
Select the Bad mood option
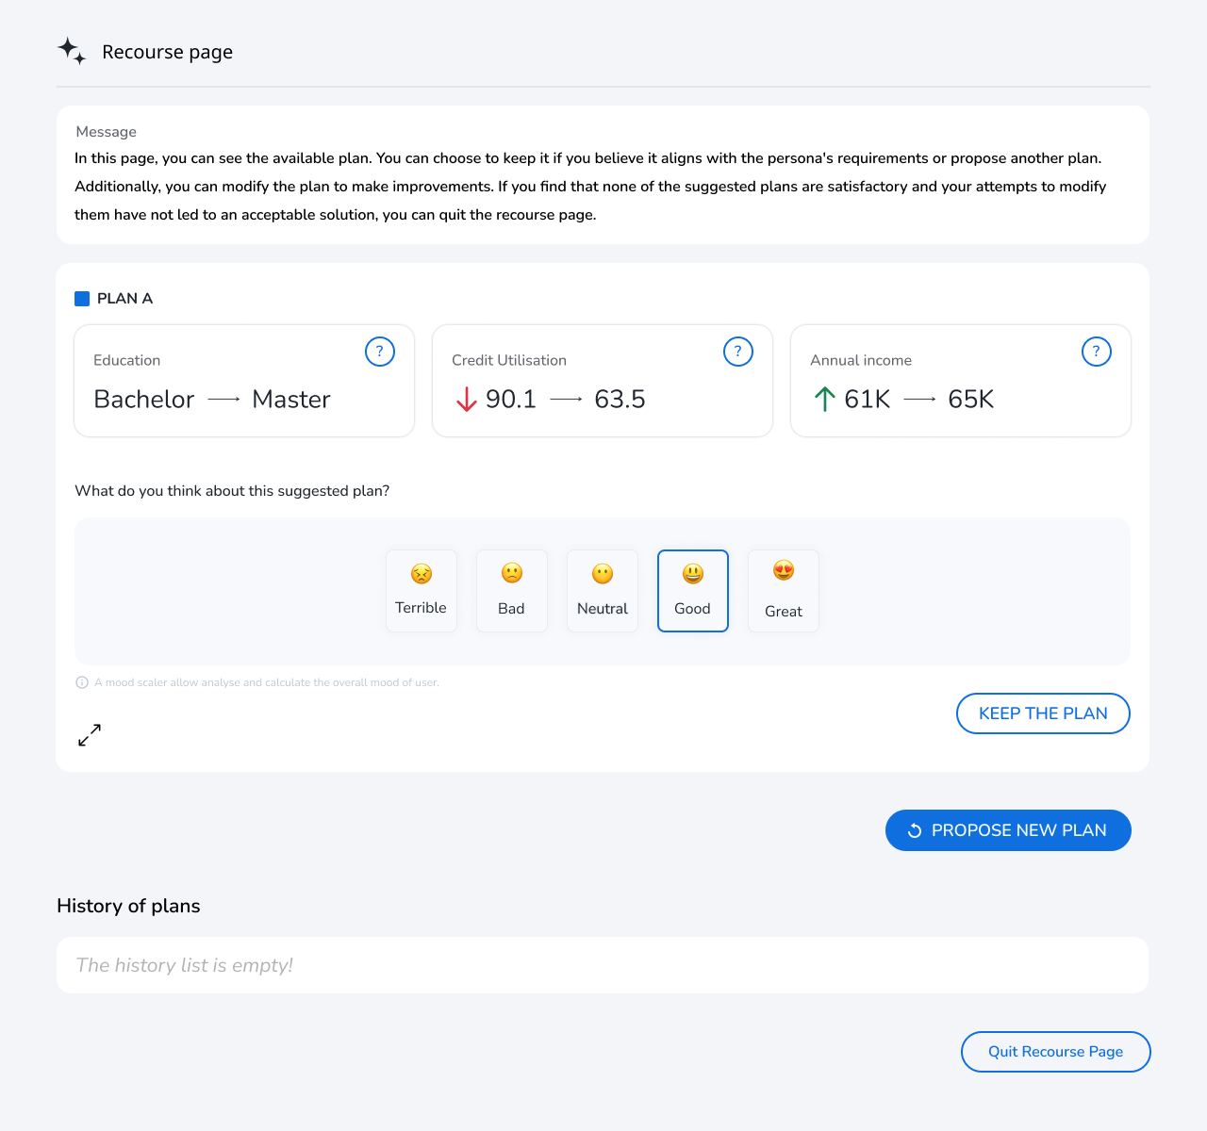[512, 591]
